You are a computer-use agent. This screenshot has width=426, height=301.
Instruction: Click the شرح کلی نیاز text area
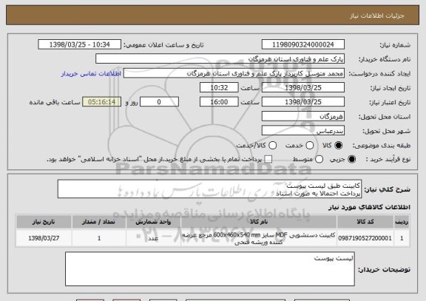(x=209, y=189)
